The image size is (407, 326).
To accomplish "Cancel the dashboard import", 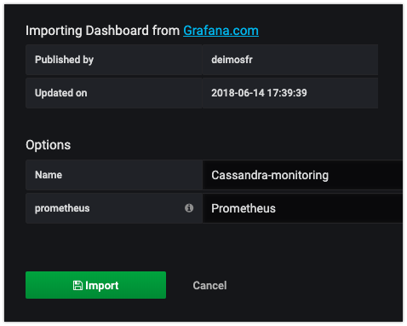I will tap(209, 285).
